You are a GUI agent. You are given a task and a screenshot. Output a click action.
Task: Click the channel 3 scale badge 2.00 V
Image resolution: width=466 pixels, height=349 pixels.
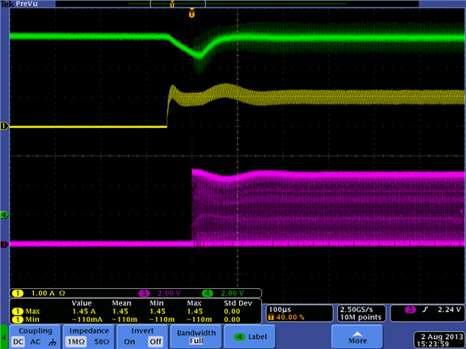(160, 293)
